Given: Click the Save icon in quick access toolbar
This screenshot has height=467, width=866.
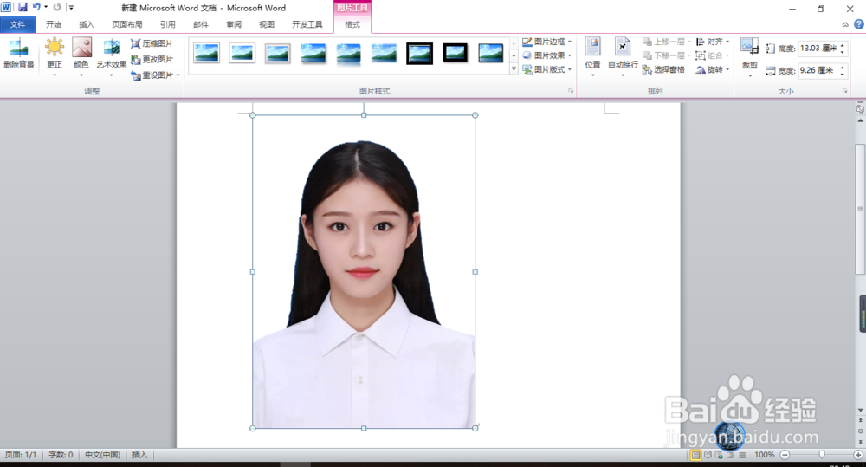Looking at the screenshot, I should (x=23, y=7).
